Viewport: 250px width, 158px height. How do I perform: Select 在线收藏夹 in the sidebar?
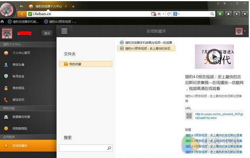click(x=28, y=146)
